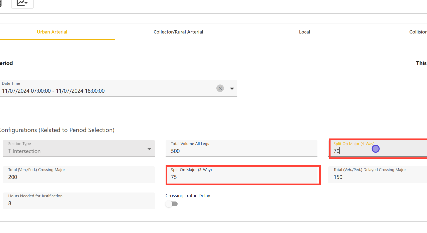Edit the Hours Needed for Justification field
Image resolution: width=427 pixels, height=233 pixels.
pos(79,203)
